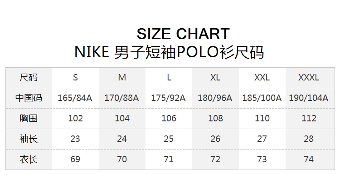Select the S size column header

coord(75,77)
